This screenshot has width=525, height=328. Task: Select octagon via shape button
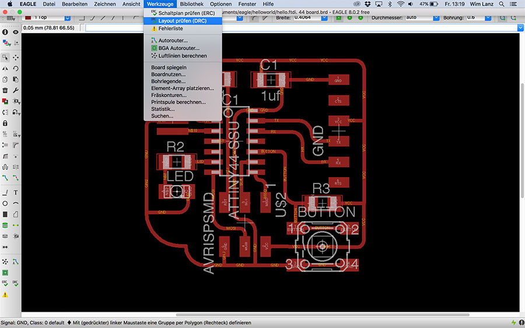(x=360, y=17)
